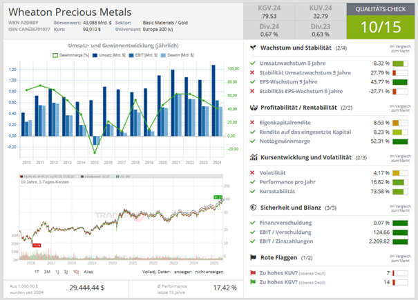The image size is (418, 300).
Task: Click the 17,42 % average performance value
Action: (x=225, y=288)
